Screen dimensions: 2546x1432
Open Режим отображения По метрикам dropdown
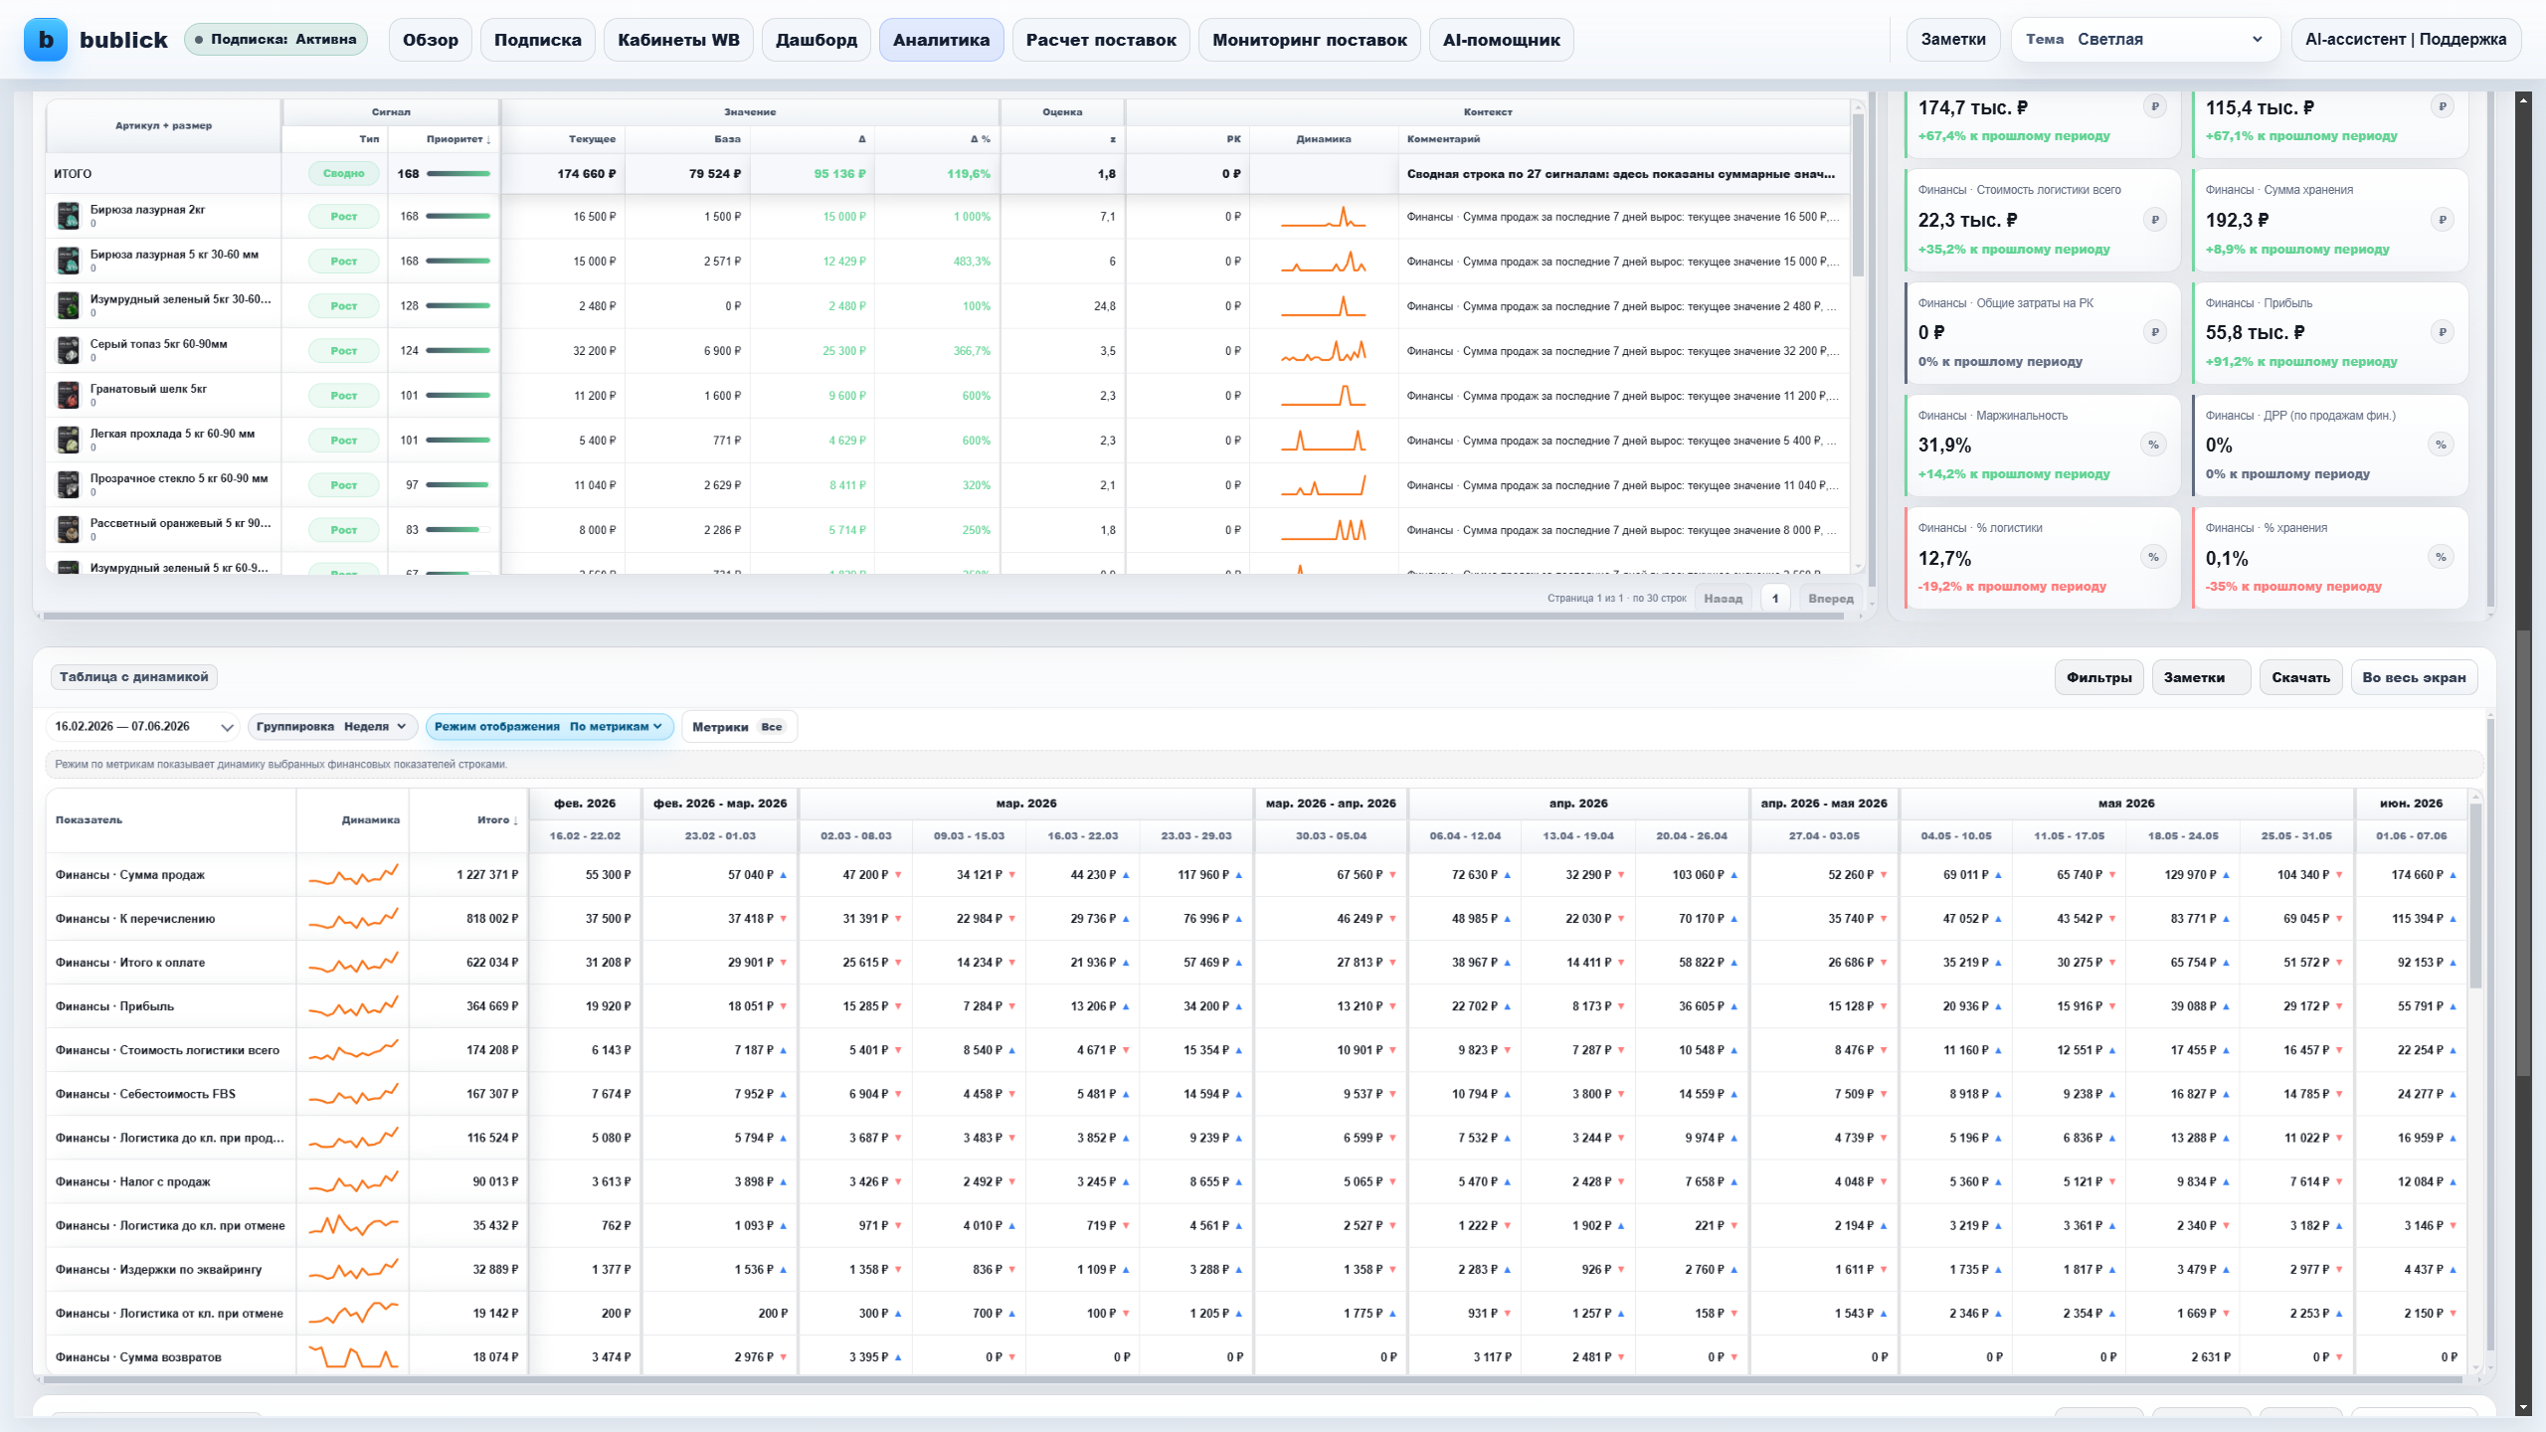549,727
